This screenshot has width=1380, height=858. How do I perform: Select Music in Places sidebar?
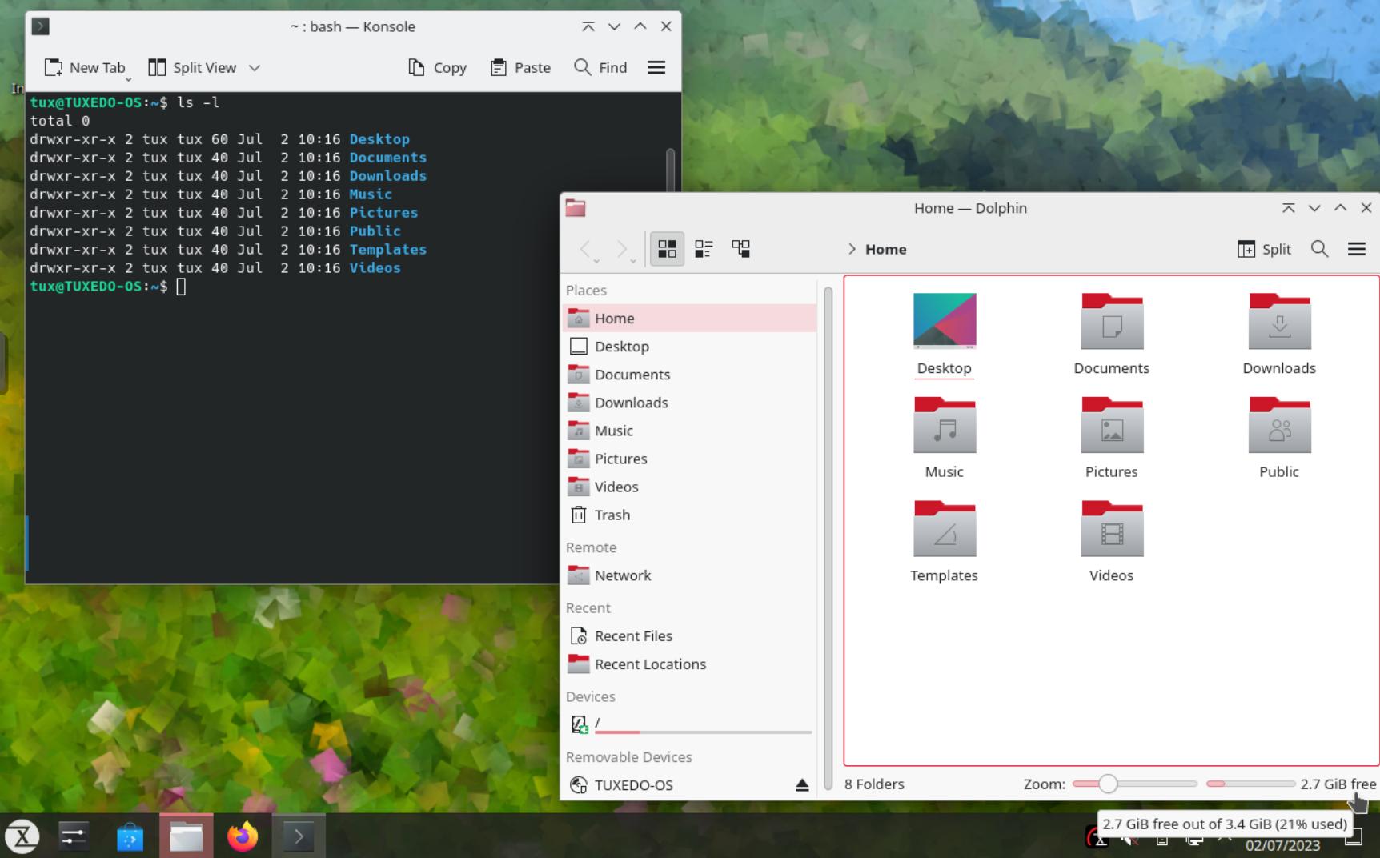(x=689, y=430)
